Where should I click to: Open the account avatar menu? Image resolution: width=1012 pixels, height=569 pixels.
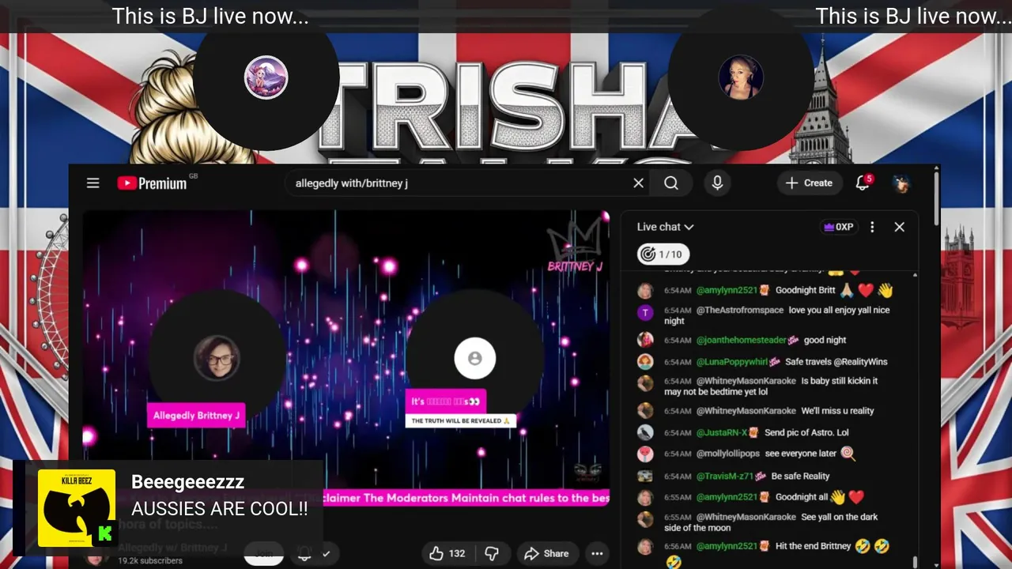[x=901, y=183]
